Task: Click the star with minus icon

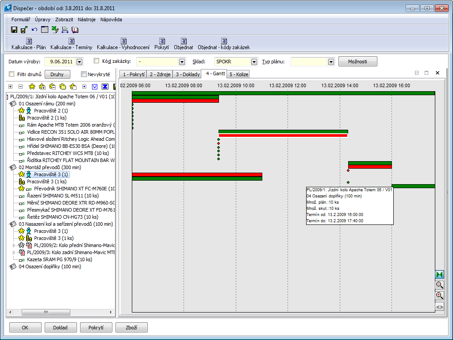Action: coord(52,86)
